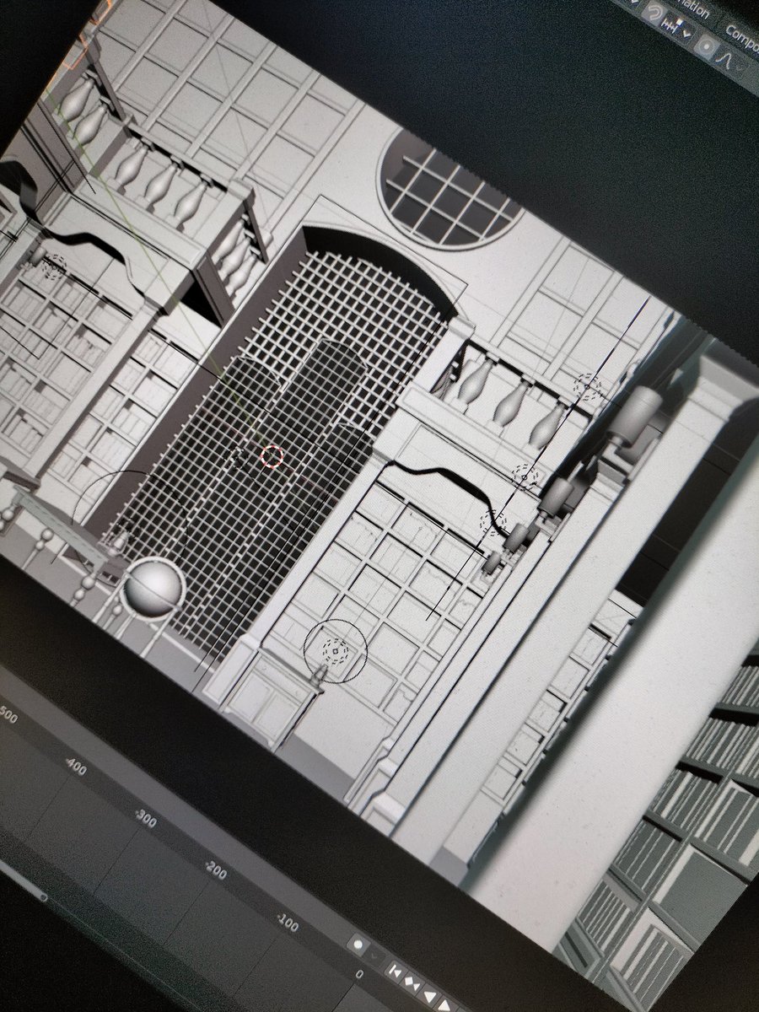Play the animation forward
This screenshot has width=759, height=1012.
coord(444,1005)
